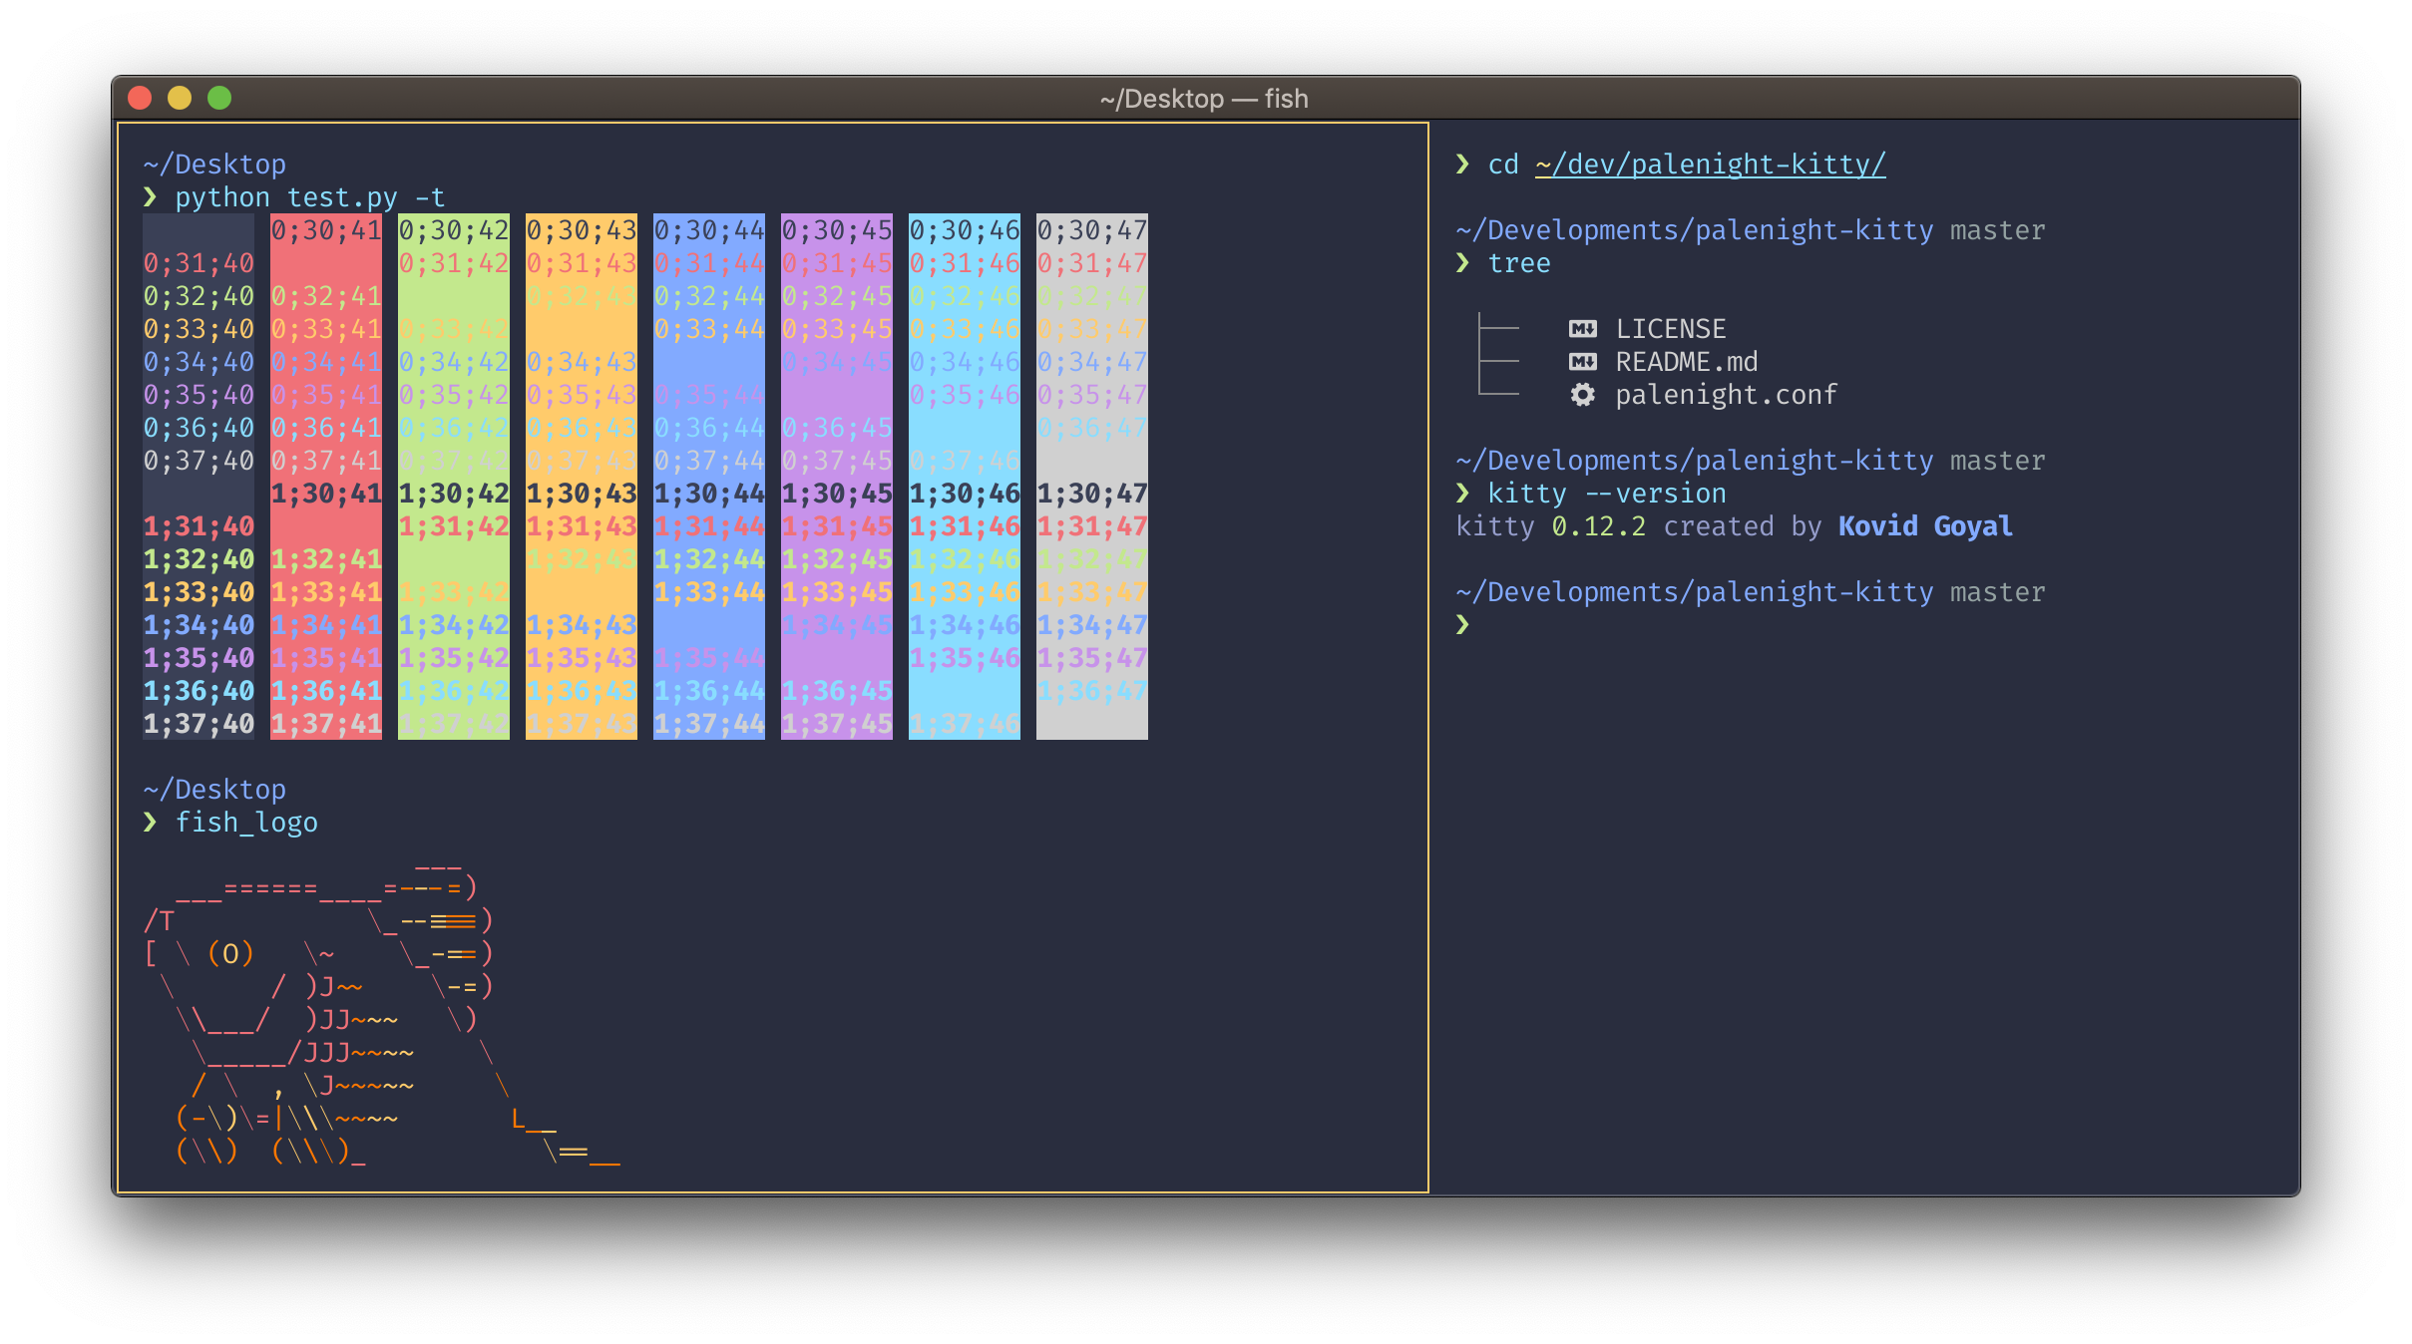Click the bold '1;33;40' cell
Image resolution: width=2412 pixels, height=1344 pixels.
pos(199,592)
